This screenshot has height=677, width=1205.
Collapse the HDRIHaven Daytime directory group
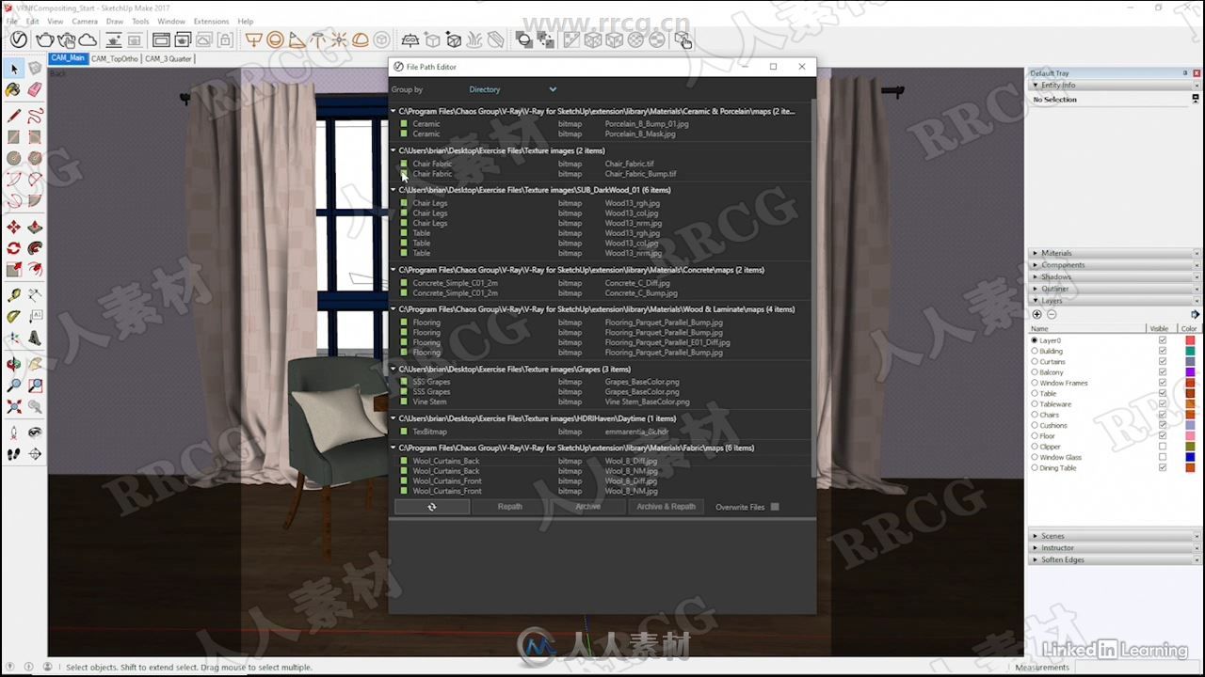(394, 418)
